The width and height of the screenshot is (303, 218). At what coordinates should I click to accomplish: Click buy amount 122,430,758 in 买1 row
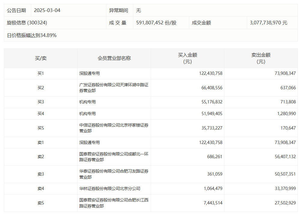(x=211, y=73)
